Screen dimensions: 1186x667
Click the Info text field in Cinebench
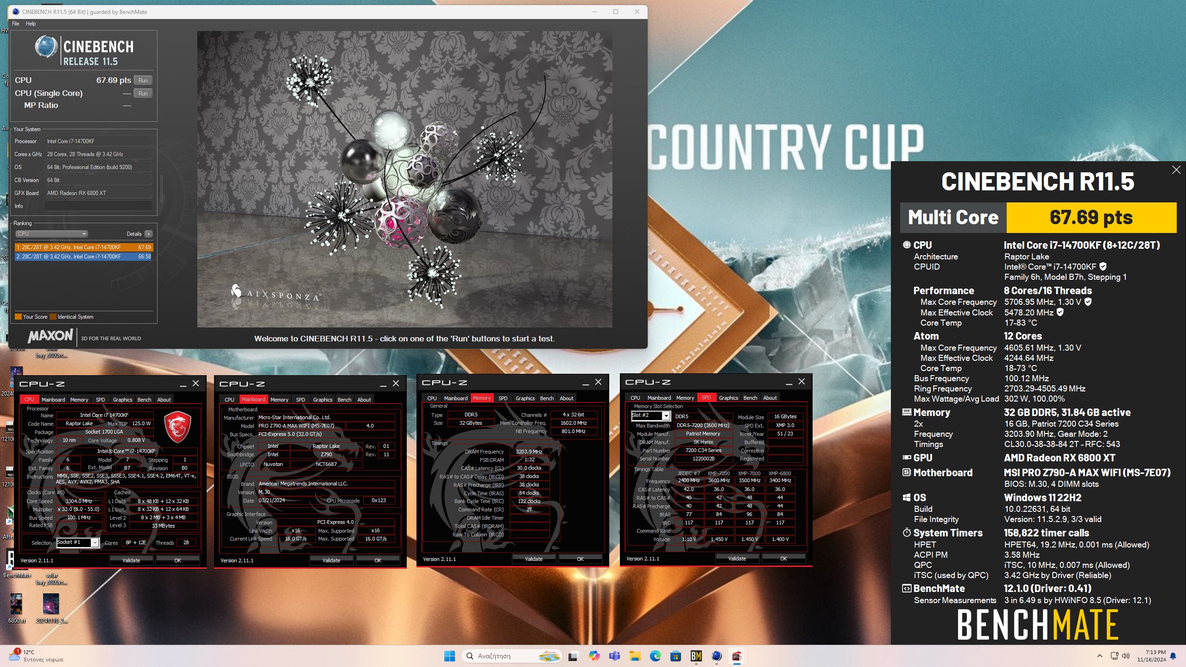tap(98, 206)
